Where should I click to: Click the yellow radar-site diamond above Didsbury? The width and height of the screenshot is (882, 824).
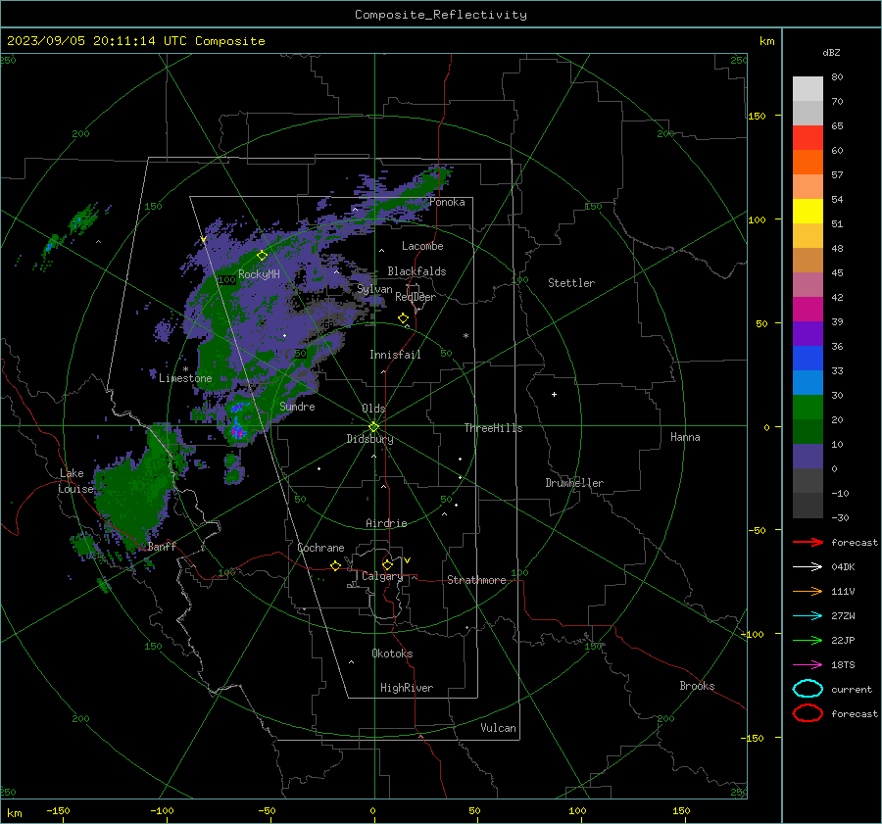374,426
